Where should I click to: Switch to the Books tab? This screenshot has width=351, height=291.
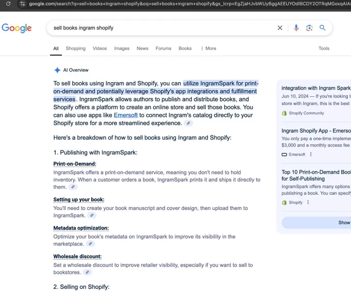(185, 48)
